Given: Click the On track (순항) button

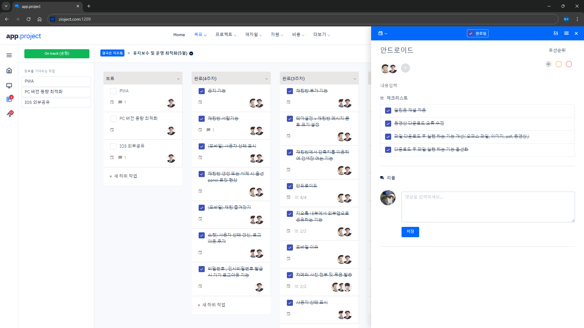Looking at the screenshot, I should [57, 53].
